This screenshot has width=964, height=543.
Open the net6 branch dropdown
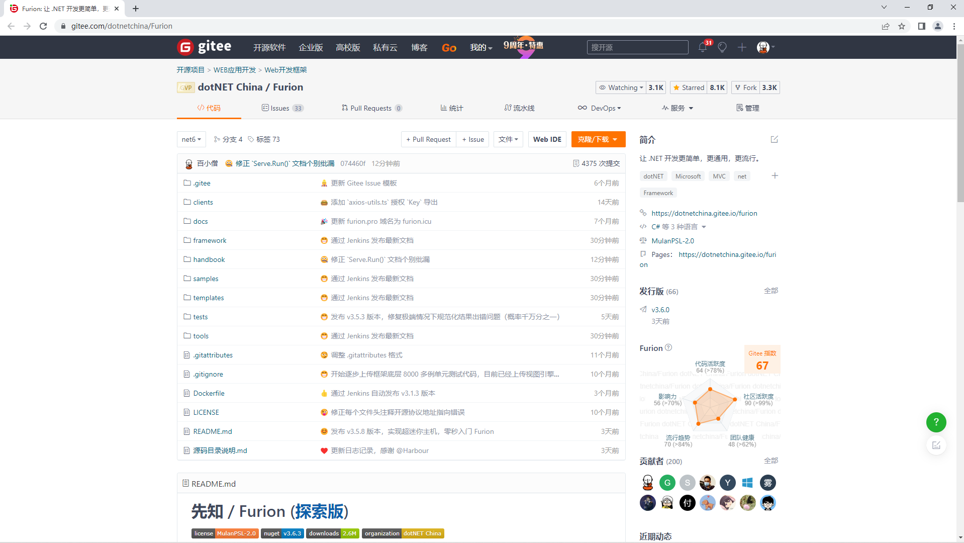(191, 139)
